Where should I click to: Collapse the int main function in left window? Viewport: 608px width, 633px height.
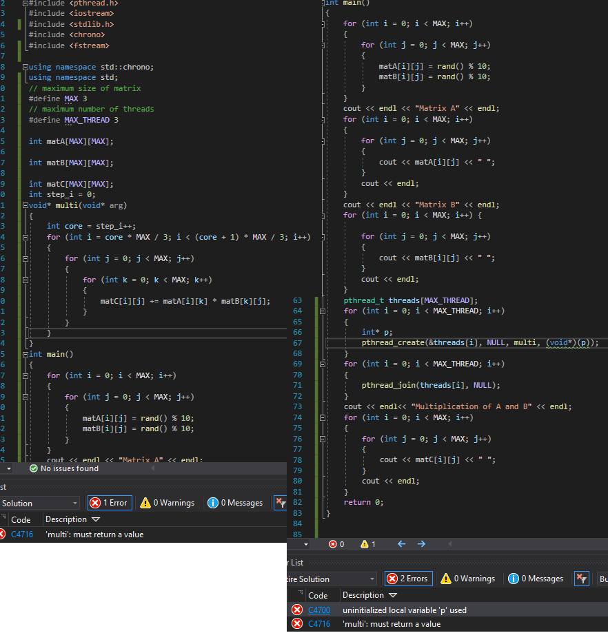point(25,355)
